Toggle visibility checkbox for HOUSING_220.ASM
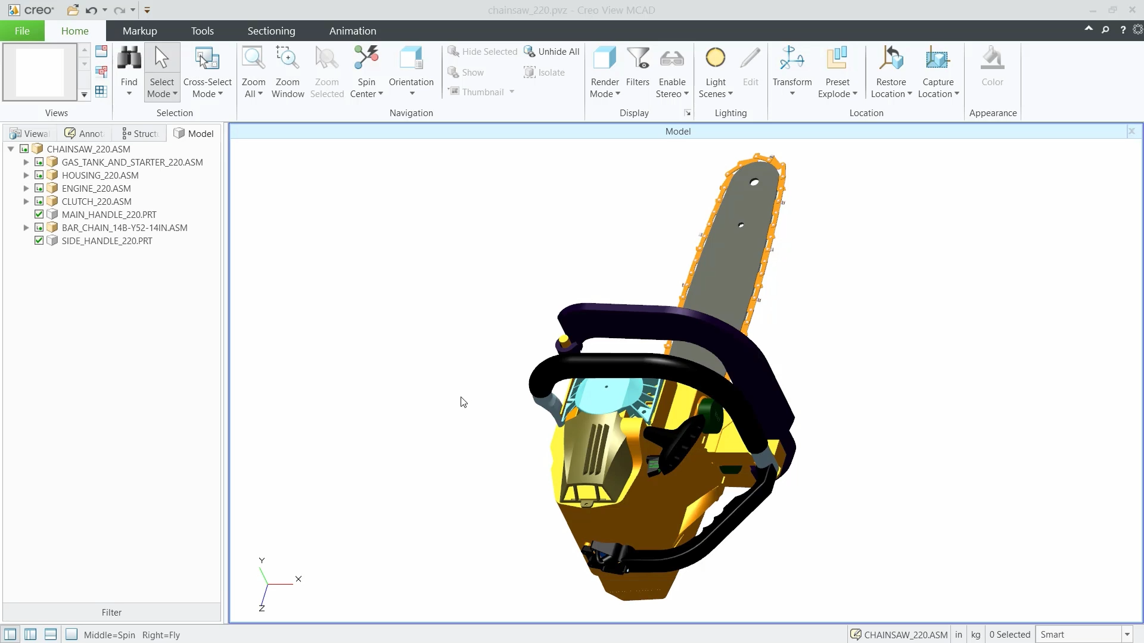Image resolution: width=1144 pixels, height=643 pixels. tap(39, 175)
